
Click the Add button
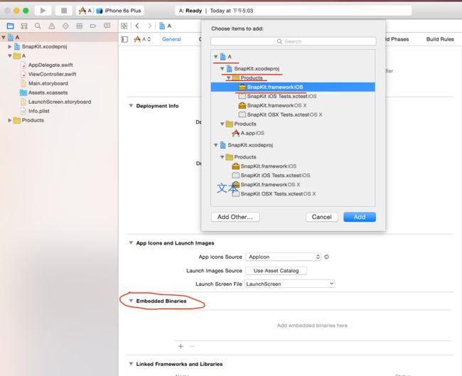tap(360, 217)
